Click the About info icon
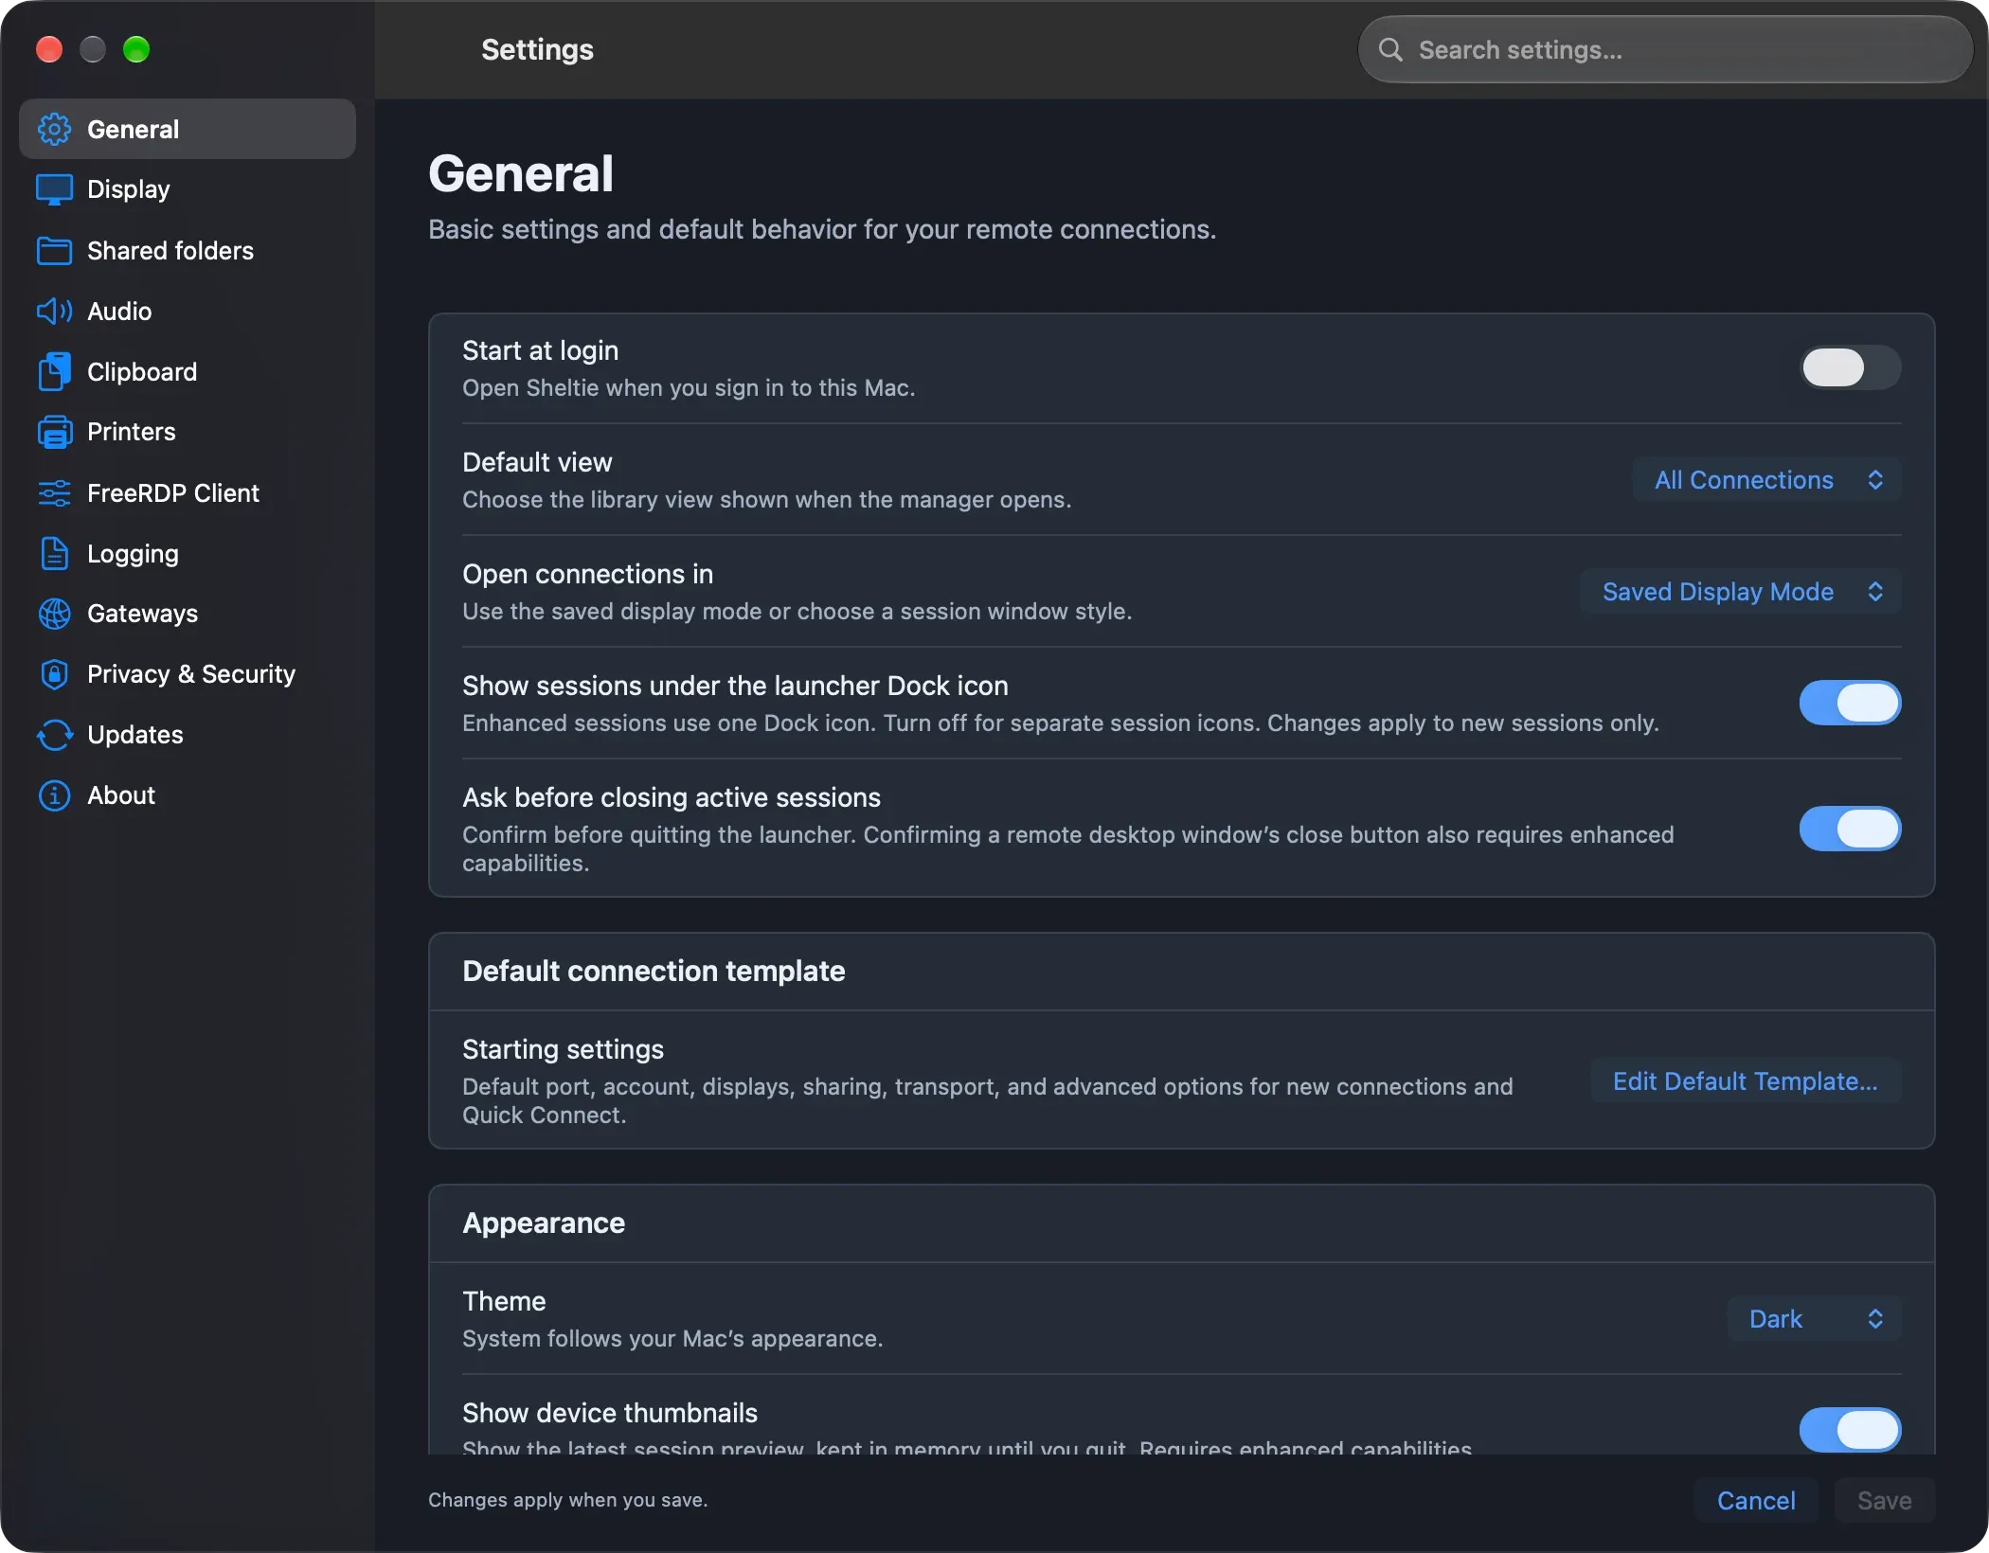 point(54,795)
